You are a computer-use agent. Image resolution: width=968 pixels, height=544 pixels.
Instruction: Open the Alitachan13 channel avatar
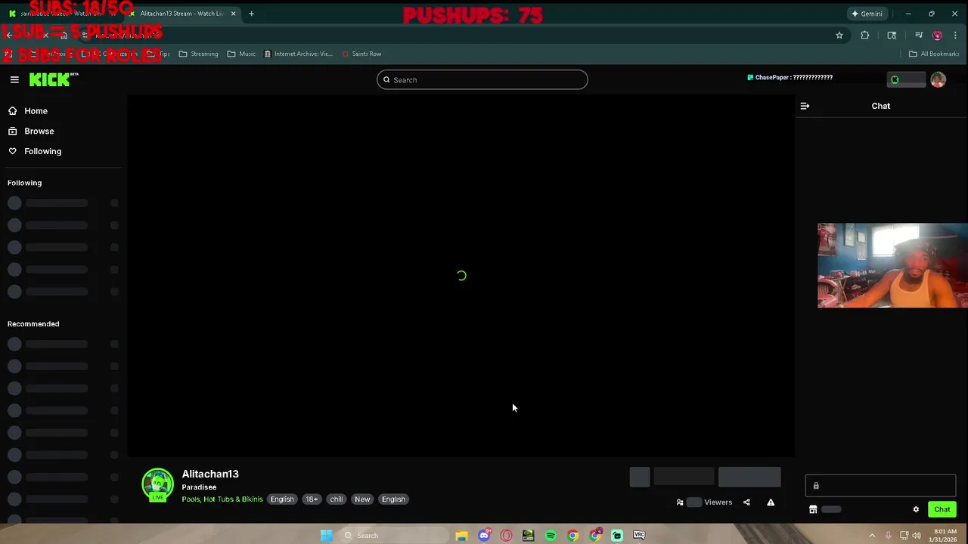pos(157,484)
